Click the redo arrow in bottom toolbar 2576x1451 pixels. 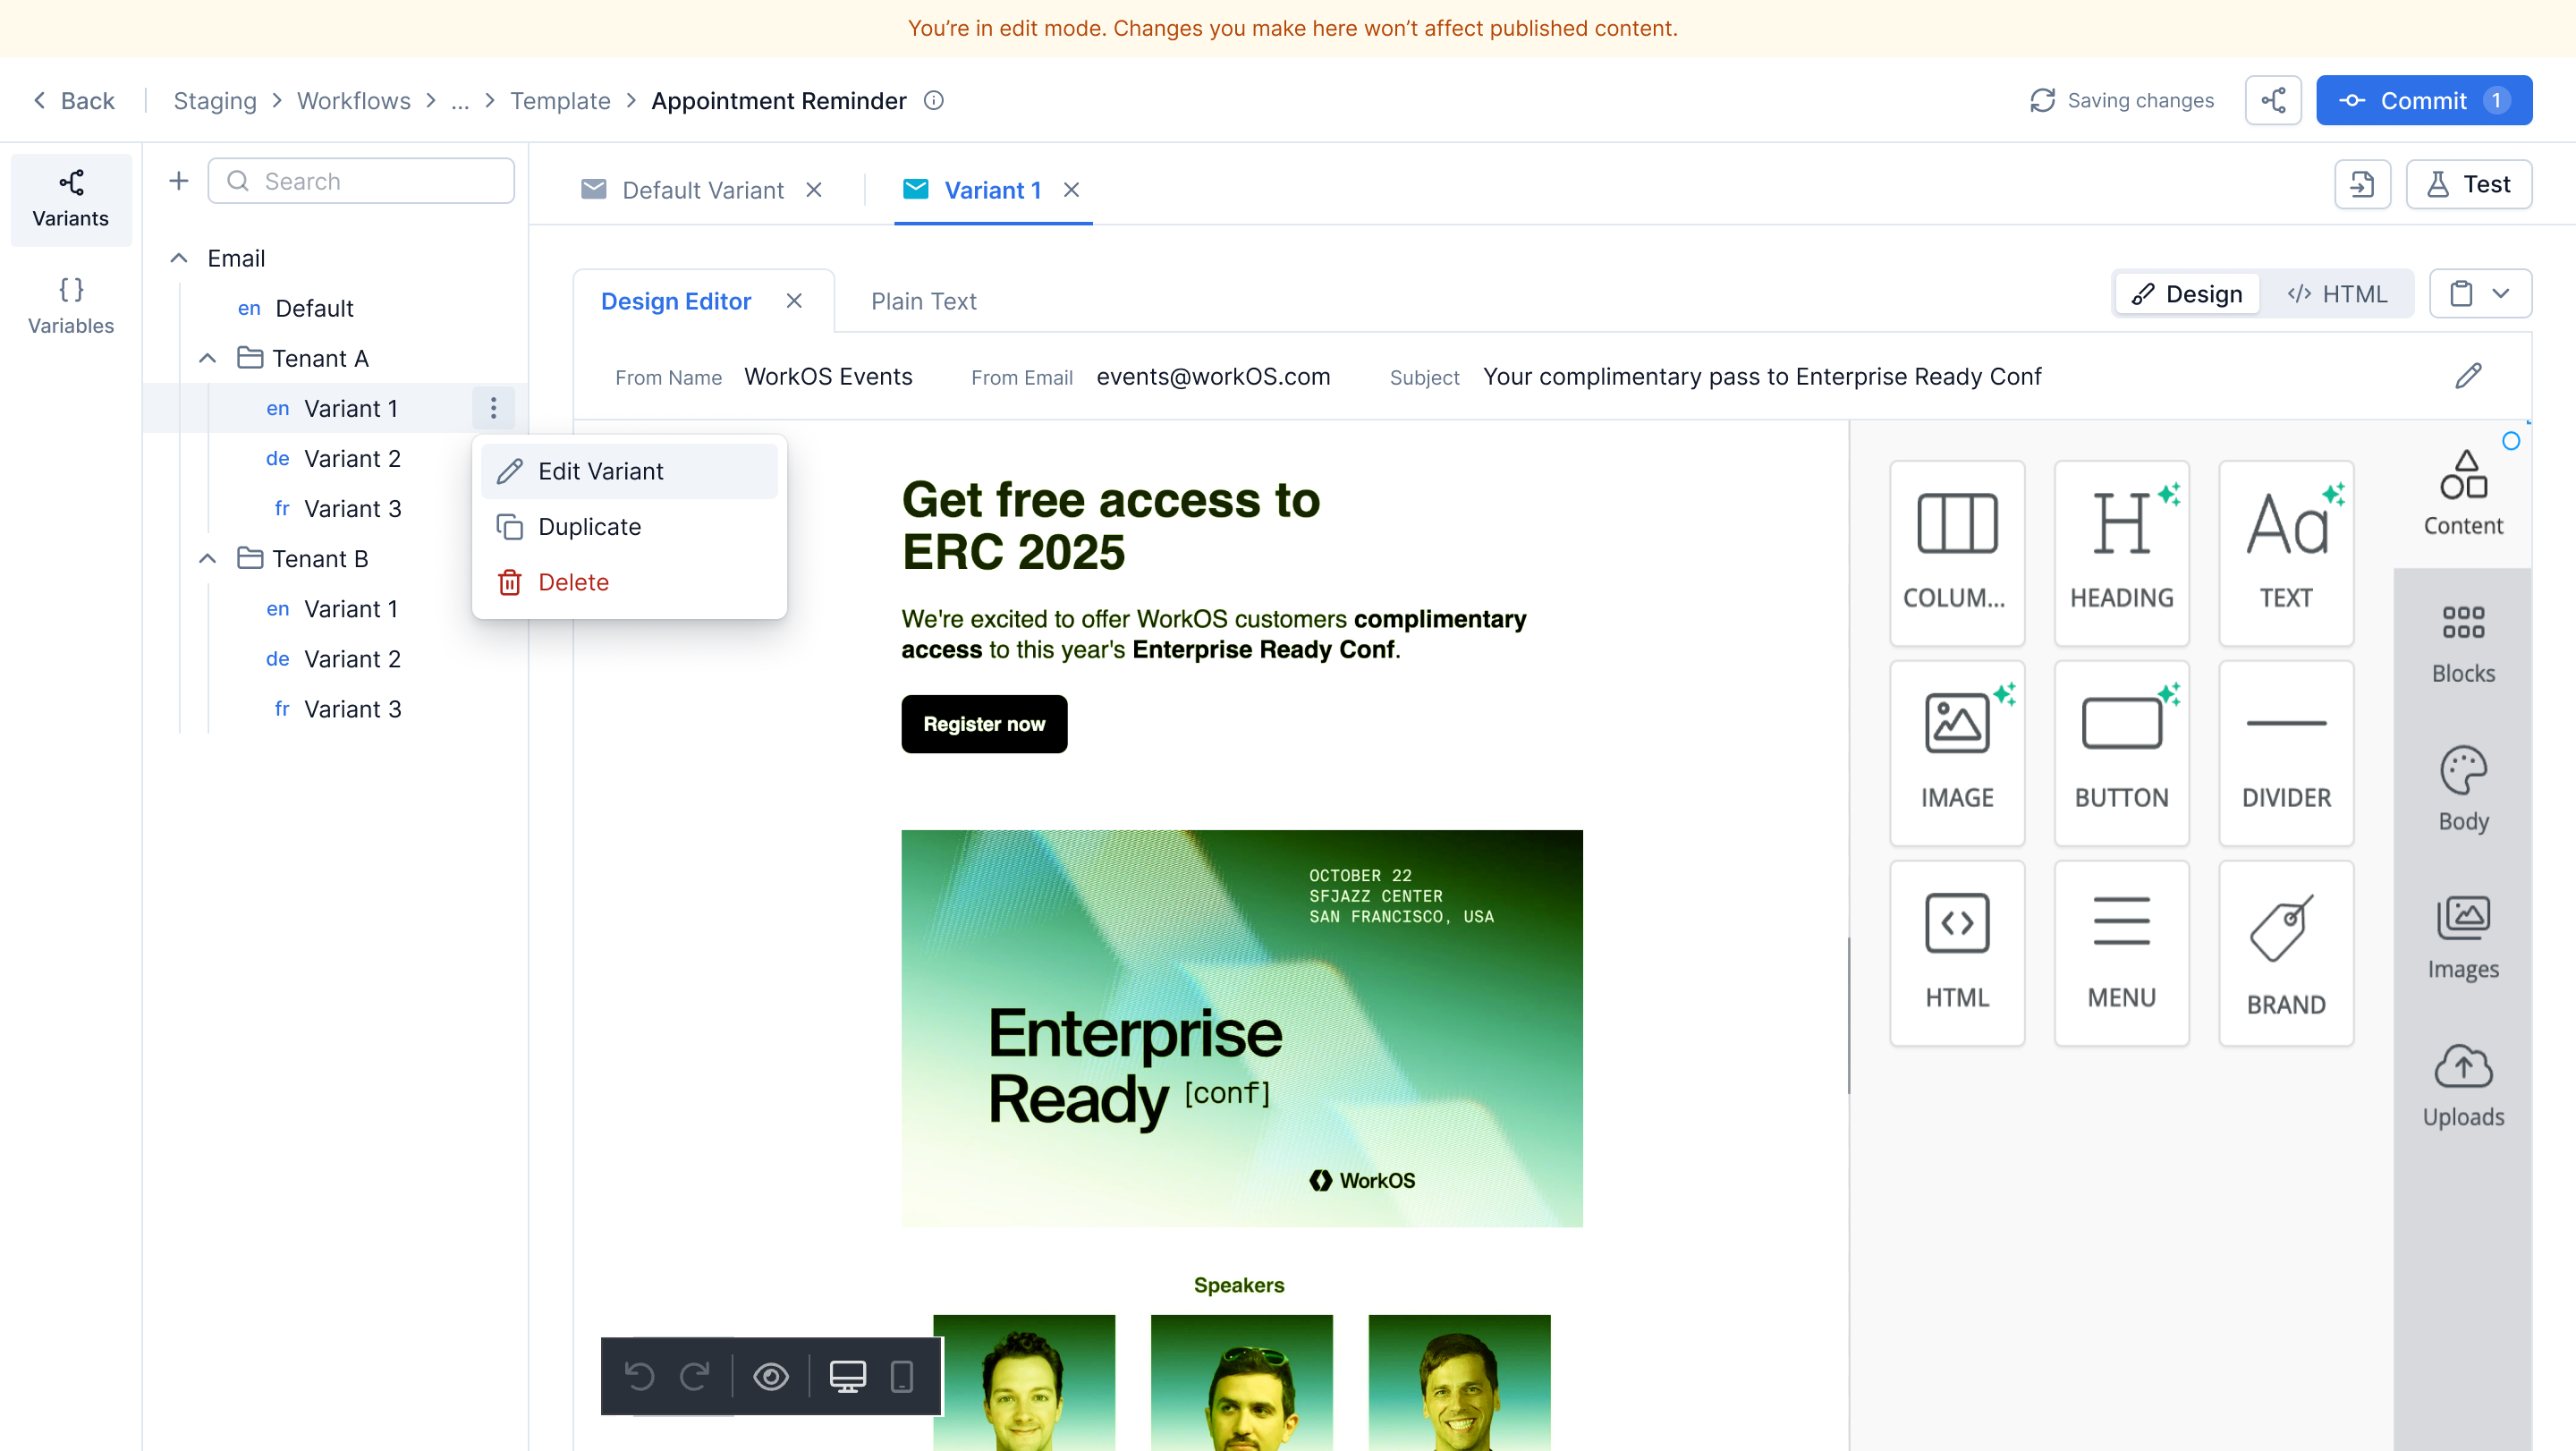pyautogui.click(x=694, y=1376)
